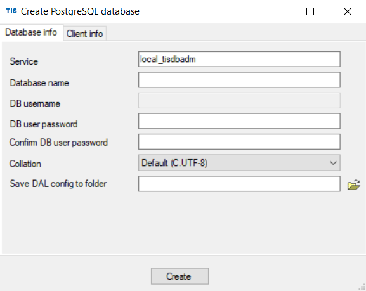This screenshot has width=366, height=291.
Task: Click the Create button
Action: (180, 276)
